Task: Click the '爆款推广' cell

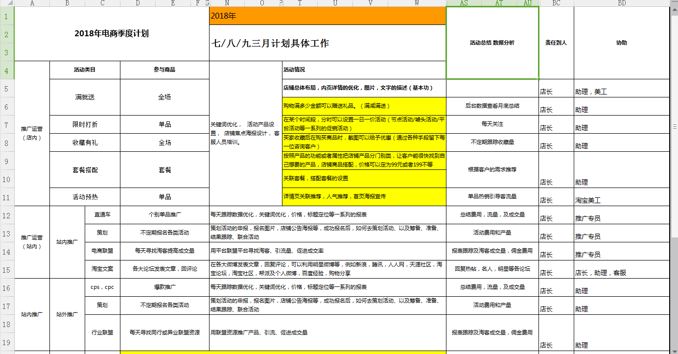Action: pyautogui.click(x=164, y=287)
